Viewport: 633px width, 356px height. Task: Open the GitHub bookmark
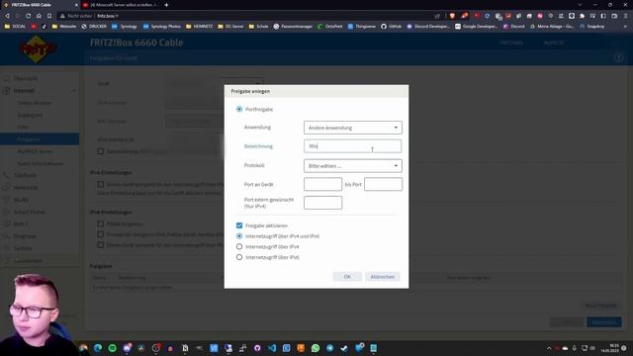pyautogui.click(x=391, y=27)
